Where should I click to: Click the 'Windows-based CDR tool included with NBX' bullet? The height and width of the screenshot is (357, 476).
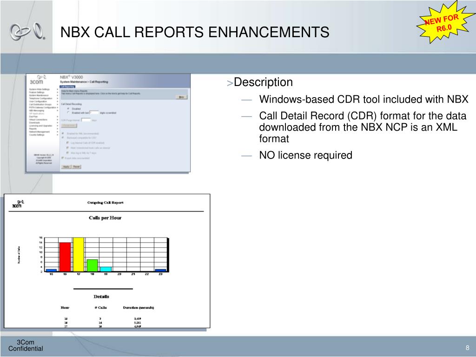pyautogui.click(x=364, y=99)
